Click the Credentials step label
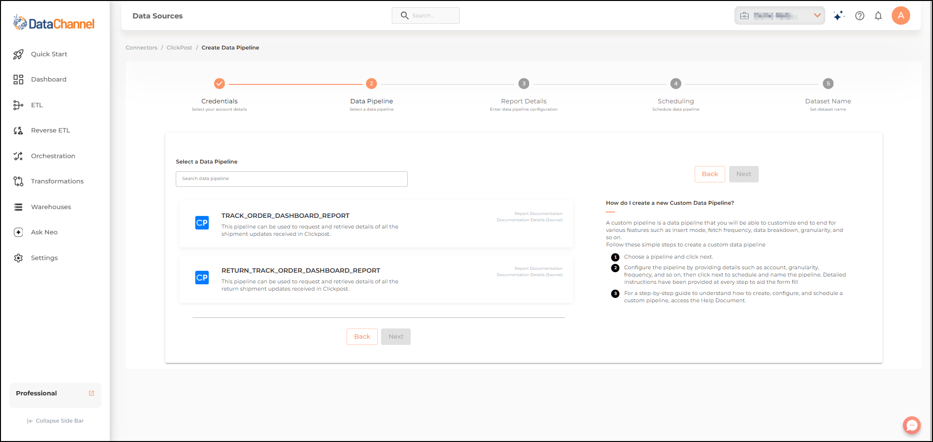Image resolution: width=933 pixels, height=442 pixels. tap(219, 101)
